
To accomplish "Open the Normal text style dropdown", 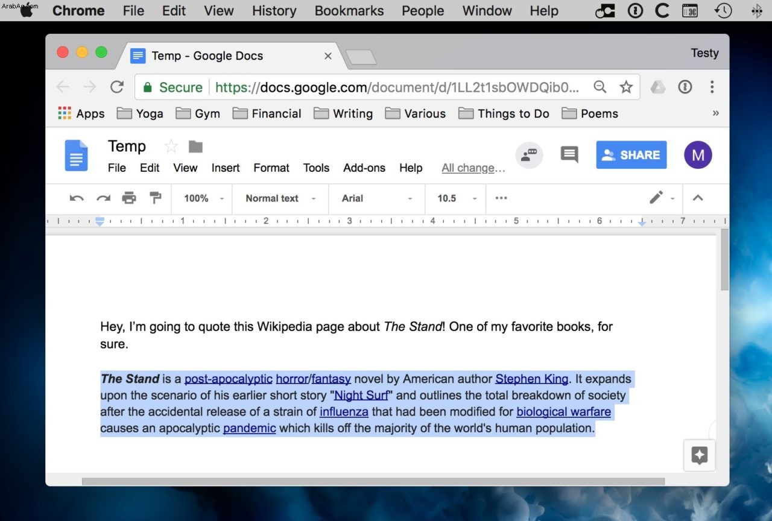I will click(x=280, y=198).
